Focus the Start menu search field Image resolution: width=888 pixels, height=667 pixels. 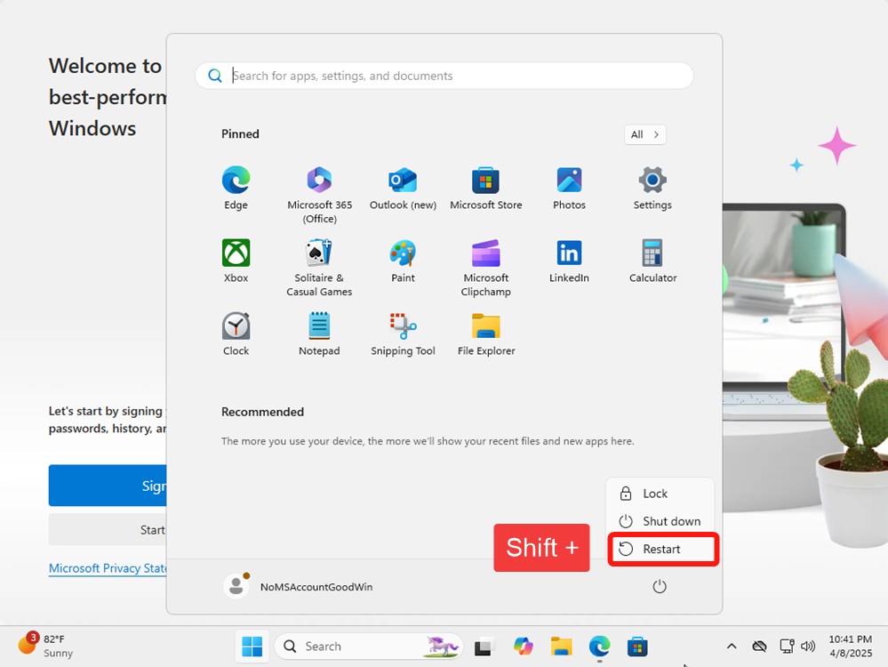pyautogui.click(x=444, y=76)
